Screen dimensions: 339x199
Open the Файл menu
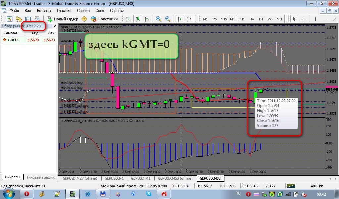[14, 10]
